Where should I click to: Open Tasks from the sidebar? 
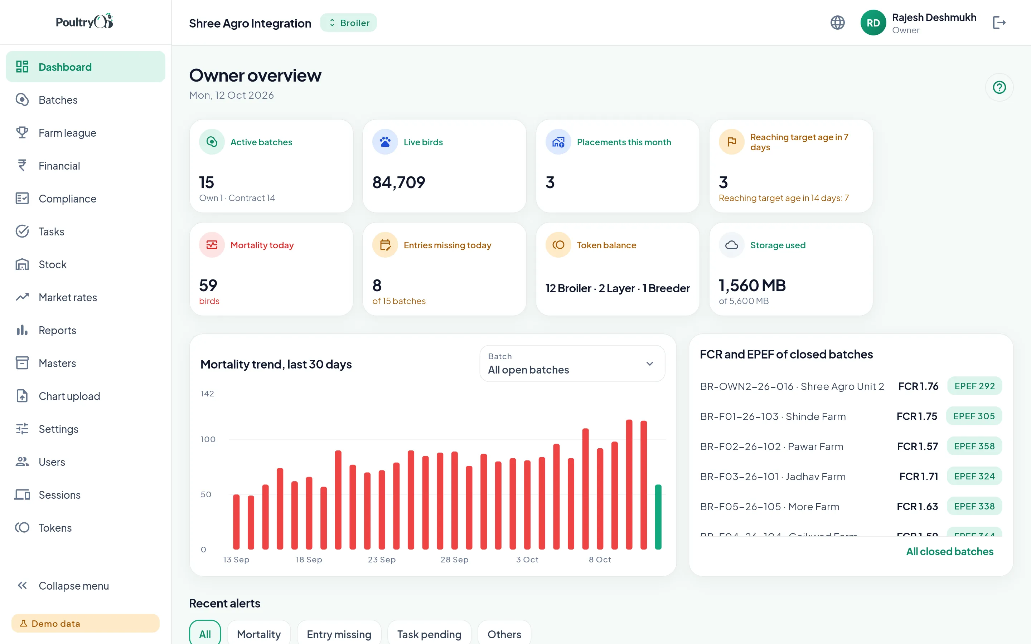[86, 231]
